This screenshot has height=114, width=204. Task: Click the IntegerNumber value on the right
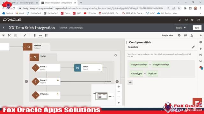161,65
